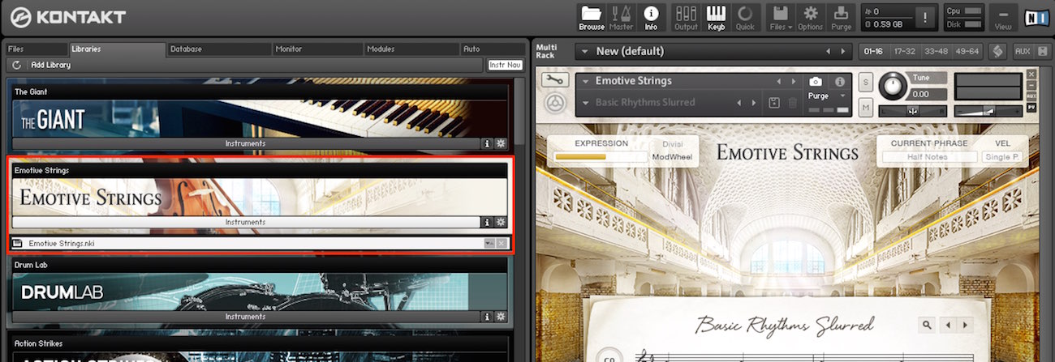Image resolution: width=1055 pixels, height=362 pixels.
Task: Open the Emotive Strings Instruments button
Action: click(245, 222)
